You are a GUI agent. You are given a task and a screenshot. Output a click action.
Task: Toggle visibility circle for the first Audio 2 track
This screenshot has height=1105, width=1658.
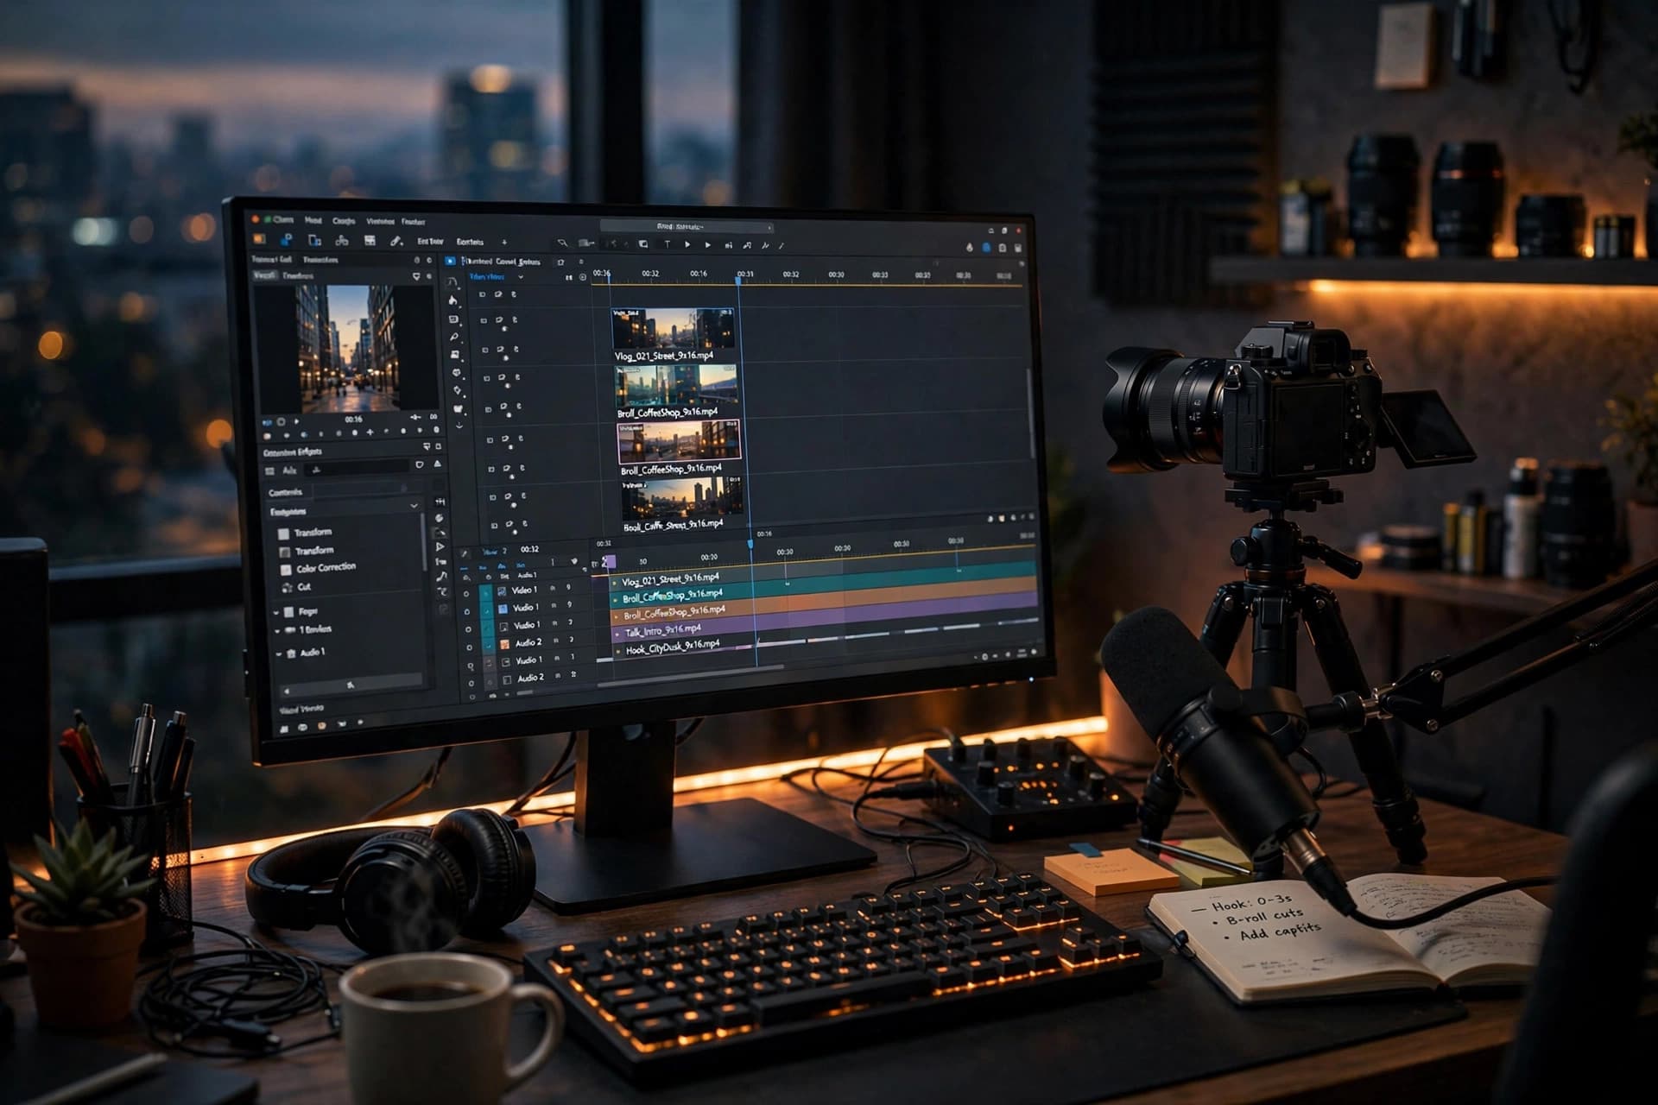[x=469, y=647]
